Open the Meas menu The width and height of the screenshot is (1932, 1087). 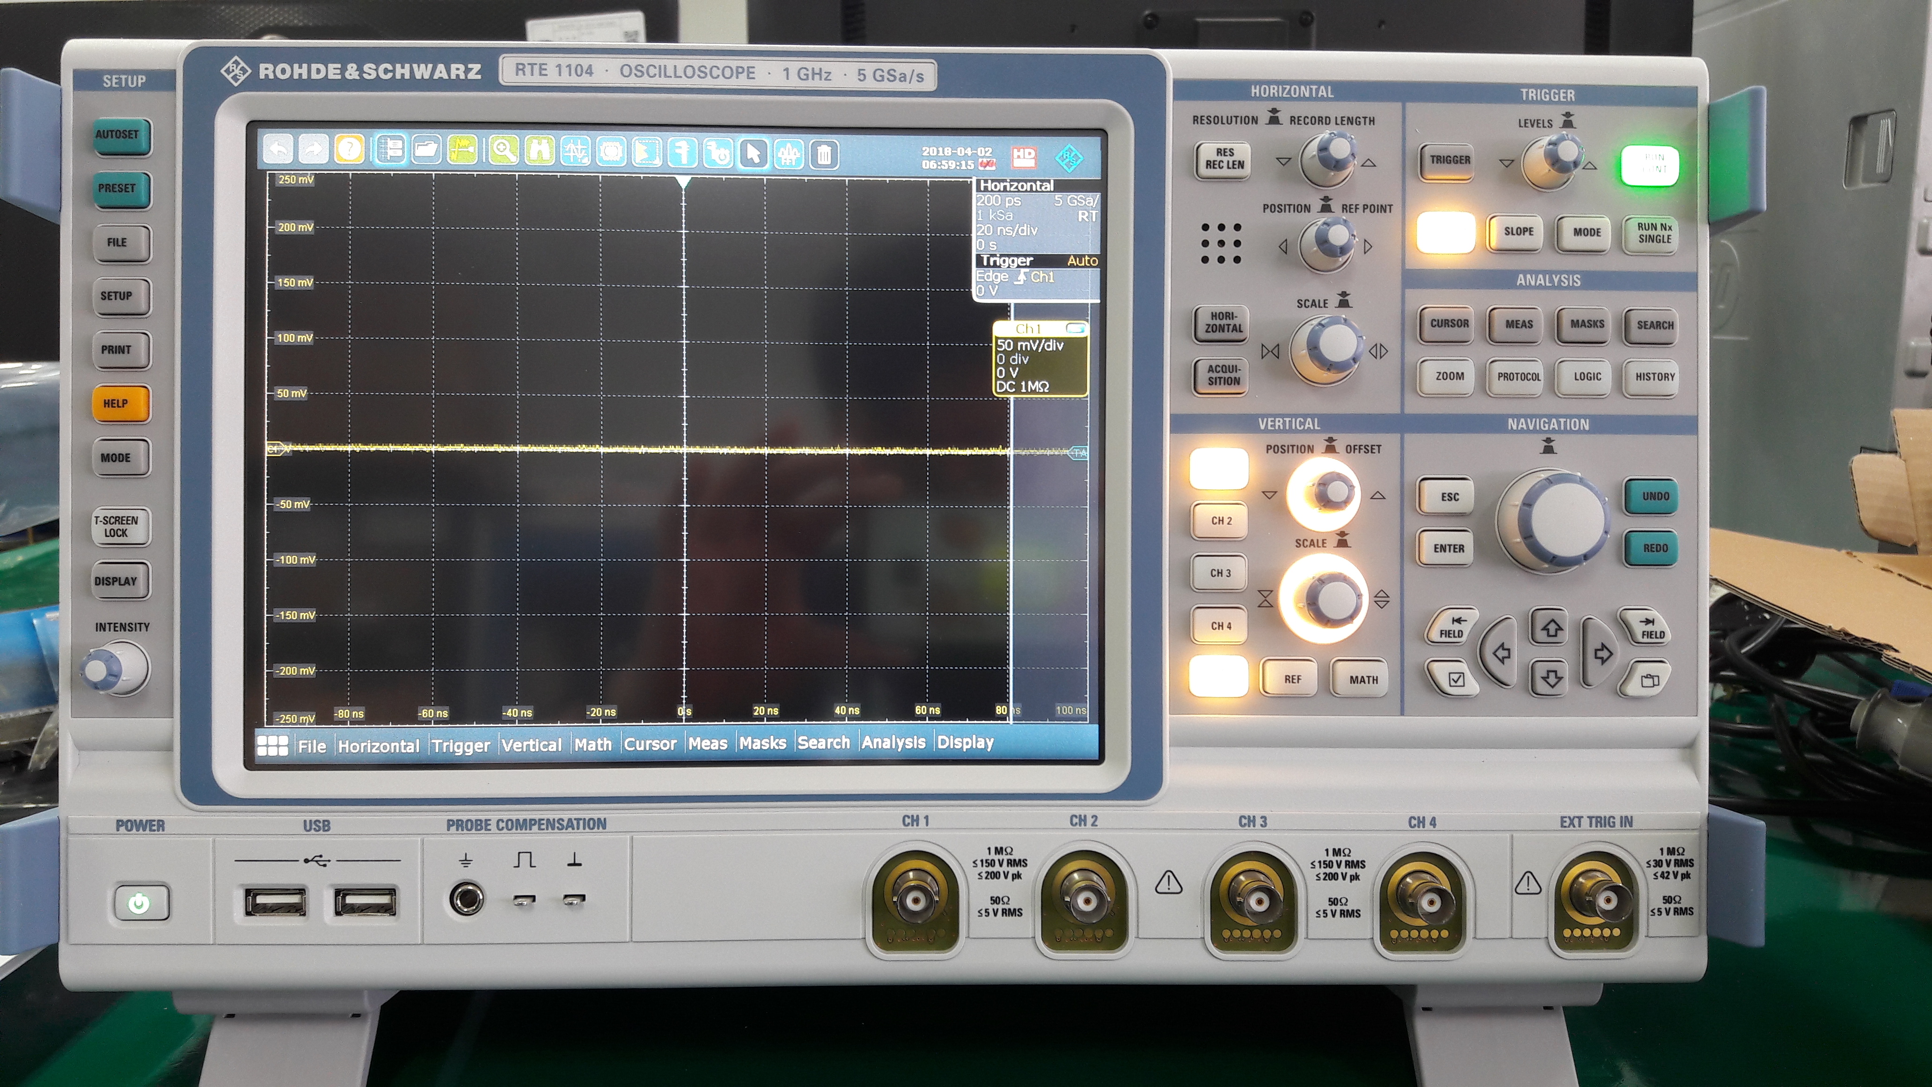click(707, 742)
